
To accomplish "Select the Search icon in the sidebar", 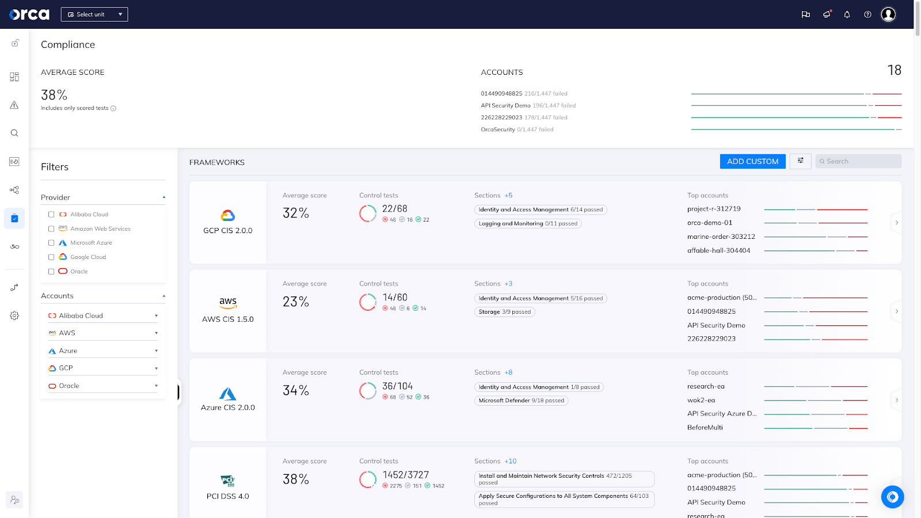I will coord(14,133).
